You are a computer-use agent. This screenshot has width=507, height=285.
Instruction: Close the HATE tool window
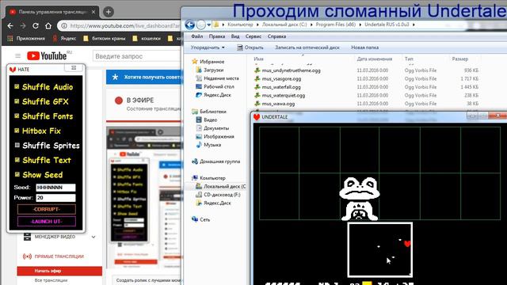point(74,68)
